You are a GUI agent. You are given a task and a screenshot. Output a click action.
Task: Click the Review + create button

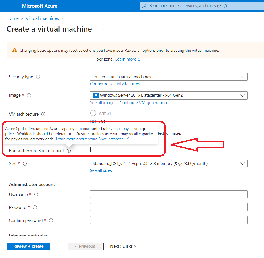click(28, 246)
